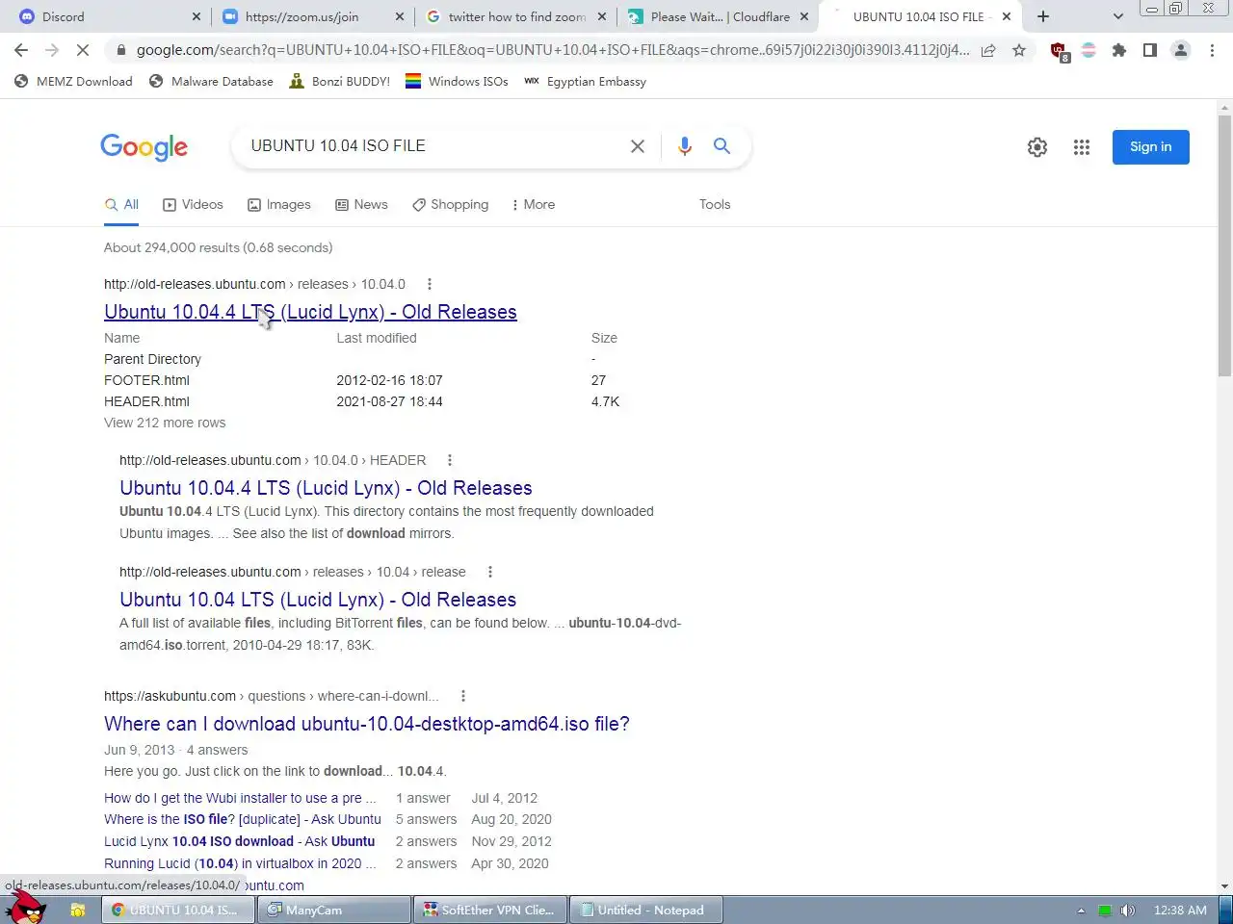Expand View 212 more rows

tap(165, 423)
